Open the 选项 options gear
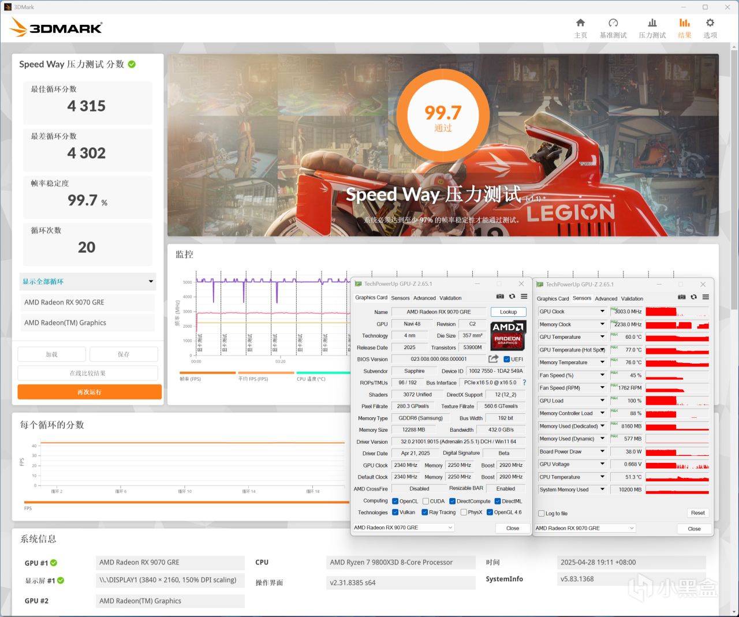This screenshot has height=617, width=739. 710,28
